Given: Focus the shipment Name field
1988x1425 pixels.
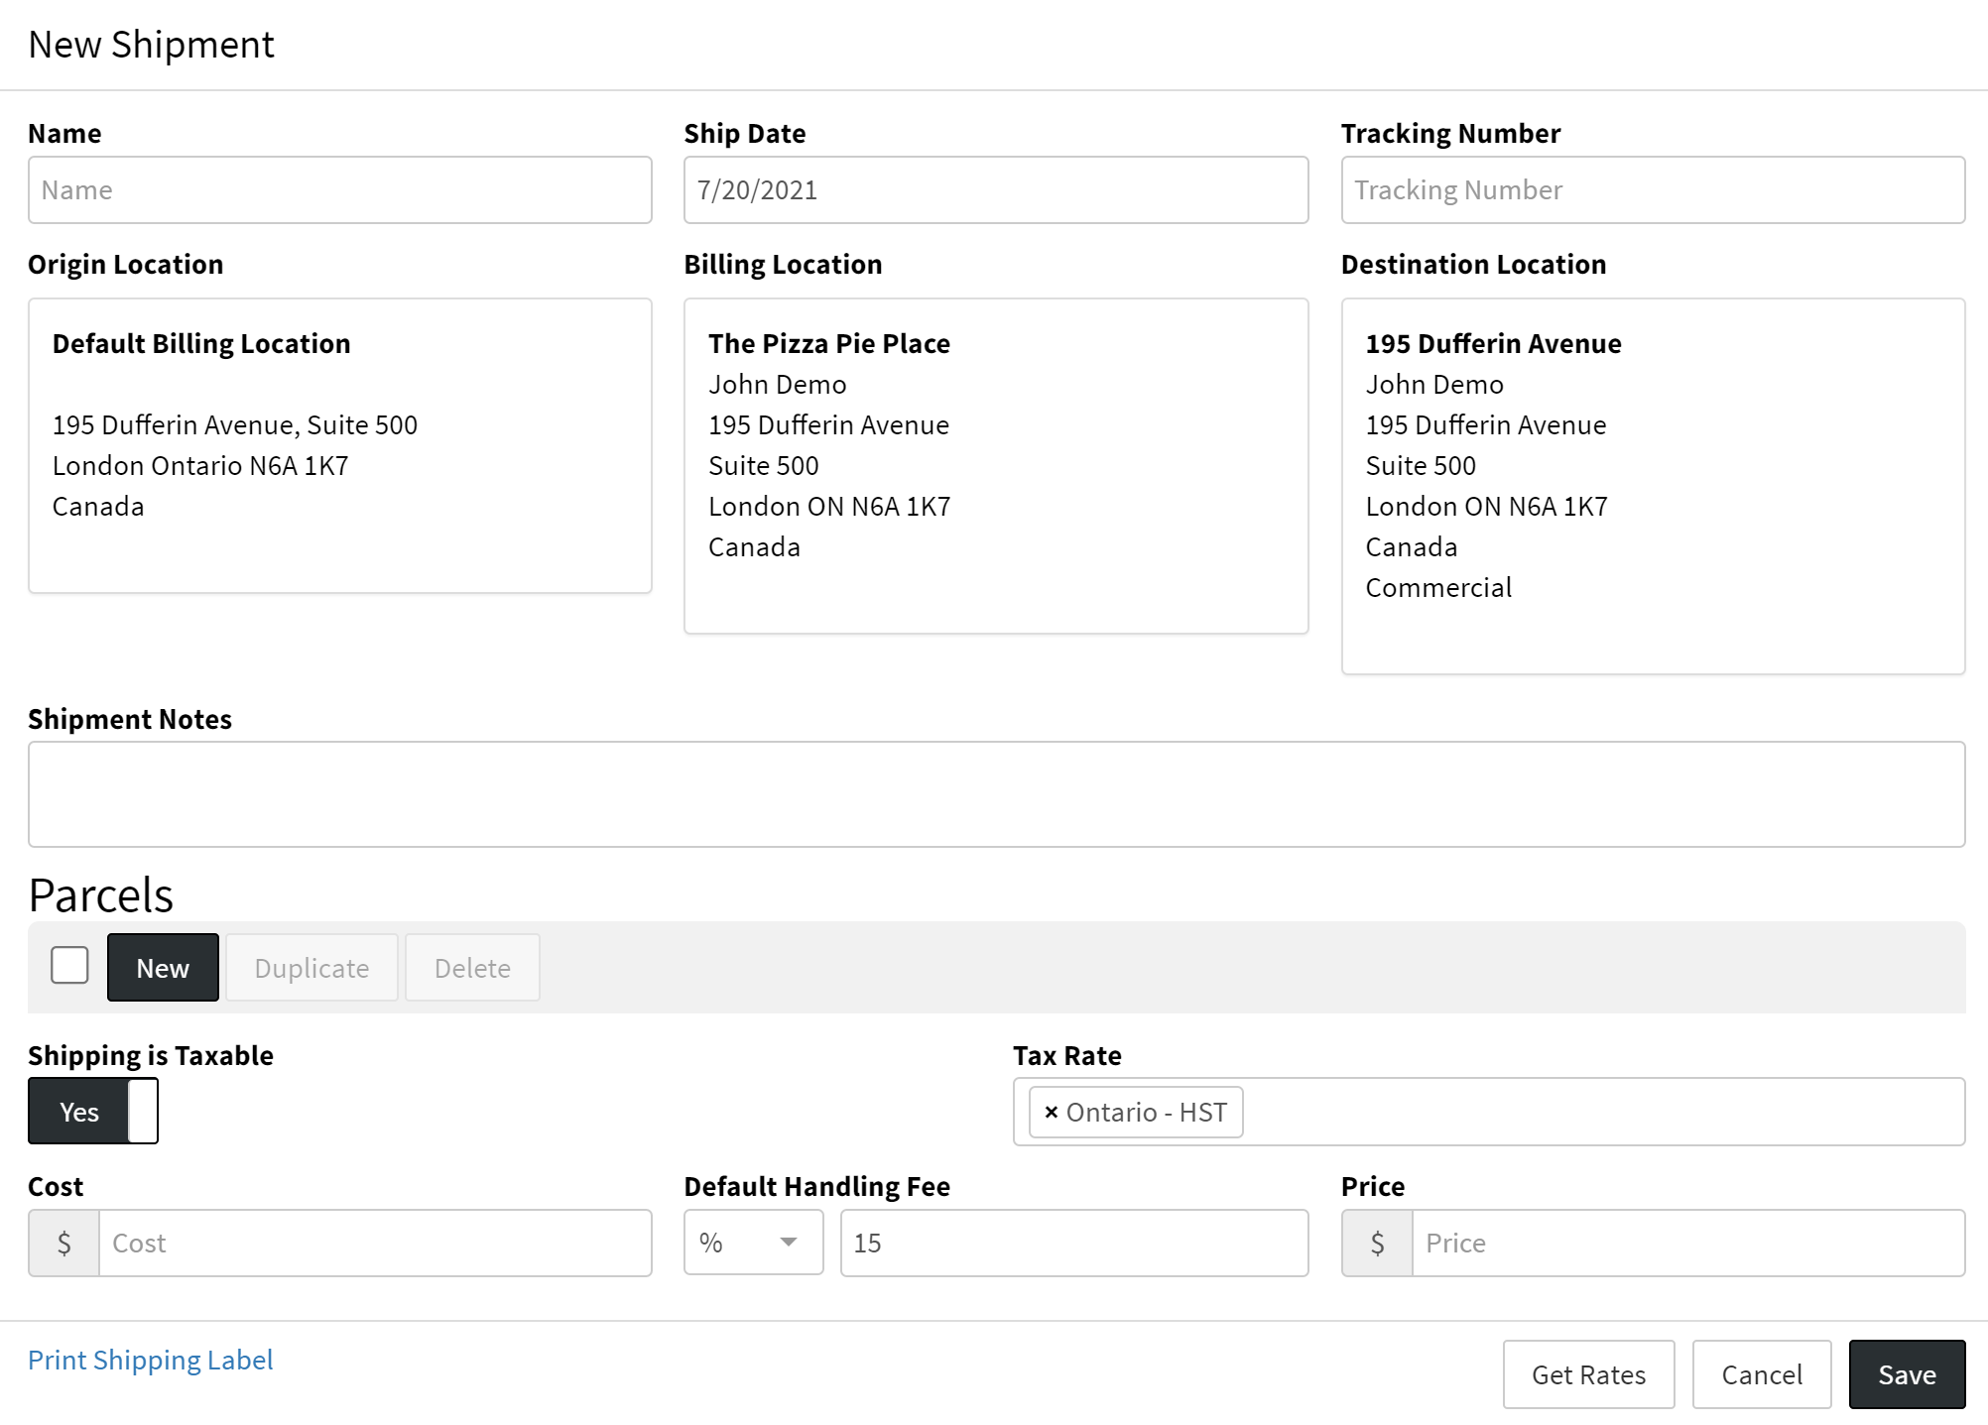Looking at the screenshot, I should click(x=340, y=190).
